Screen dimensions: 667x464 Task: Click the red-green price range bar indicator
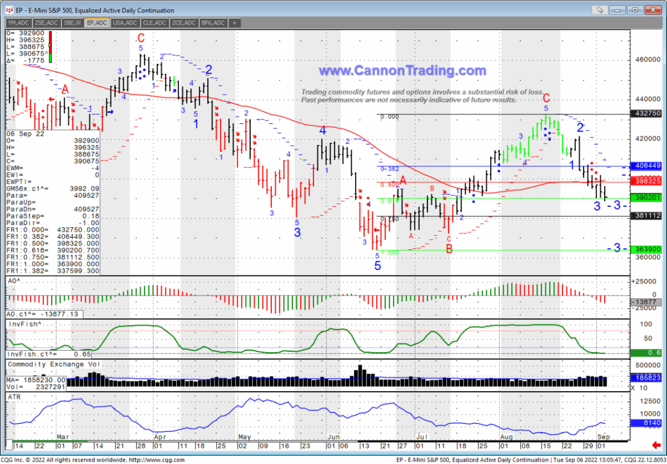pyautogui.click(x=51, y=47)
